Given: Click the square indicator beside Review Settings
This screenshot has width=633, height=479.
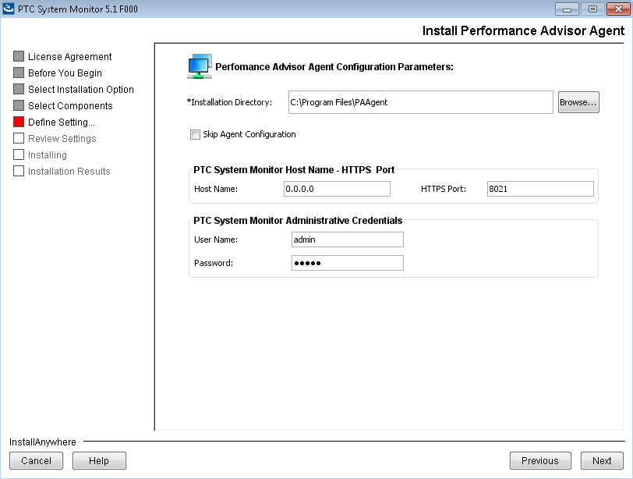Looking at the screenshot, I should pyautogui.click(x=17, y=138).
